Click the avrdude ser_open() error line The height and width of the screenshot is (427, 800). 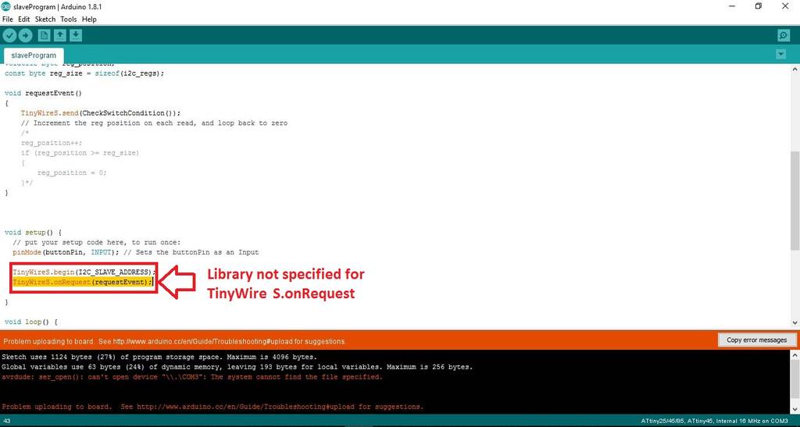coord(192,377)
